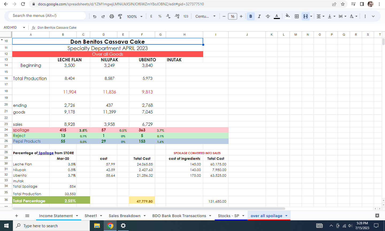Screen dimensions: 385x231
Task: Show the All Sheets list
Action: tap(27, 216)
